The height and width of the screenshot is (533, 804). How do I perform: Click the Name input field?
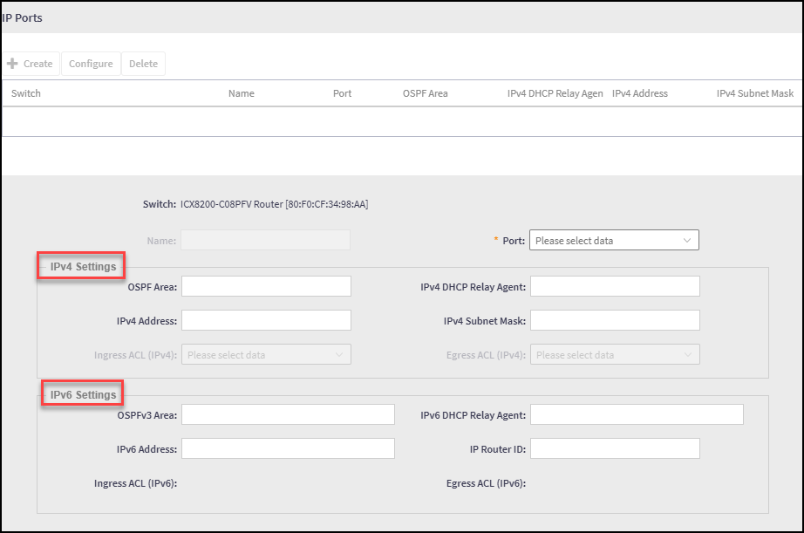point(266,240)
